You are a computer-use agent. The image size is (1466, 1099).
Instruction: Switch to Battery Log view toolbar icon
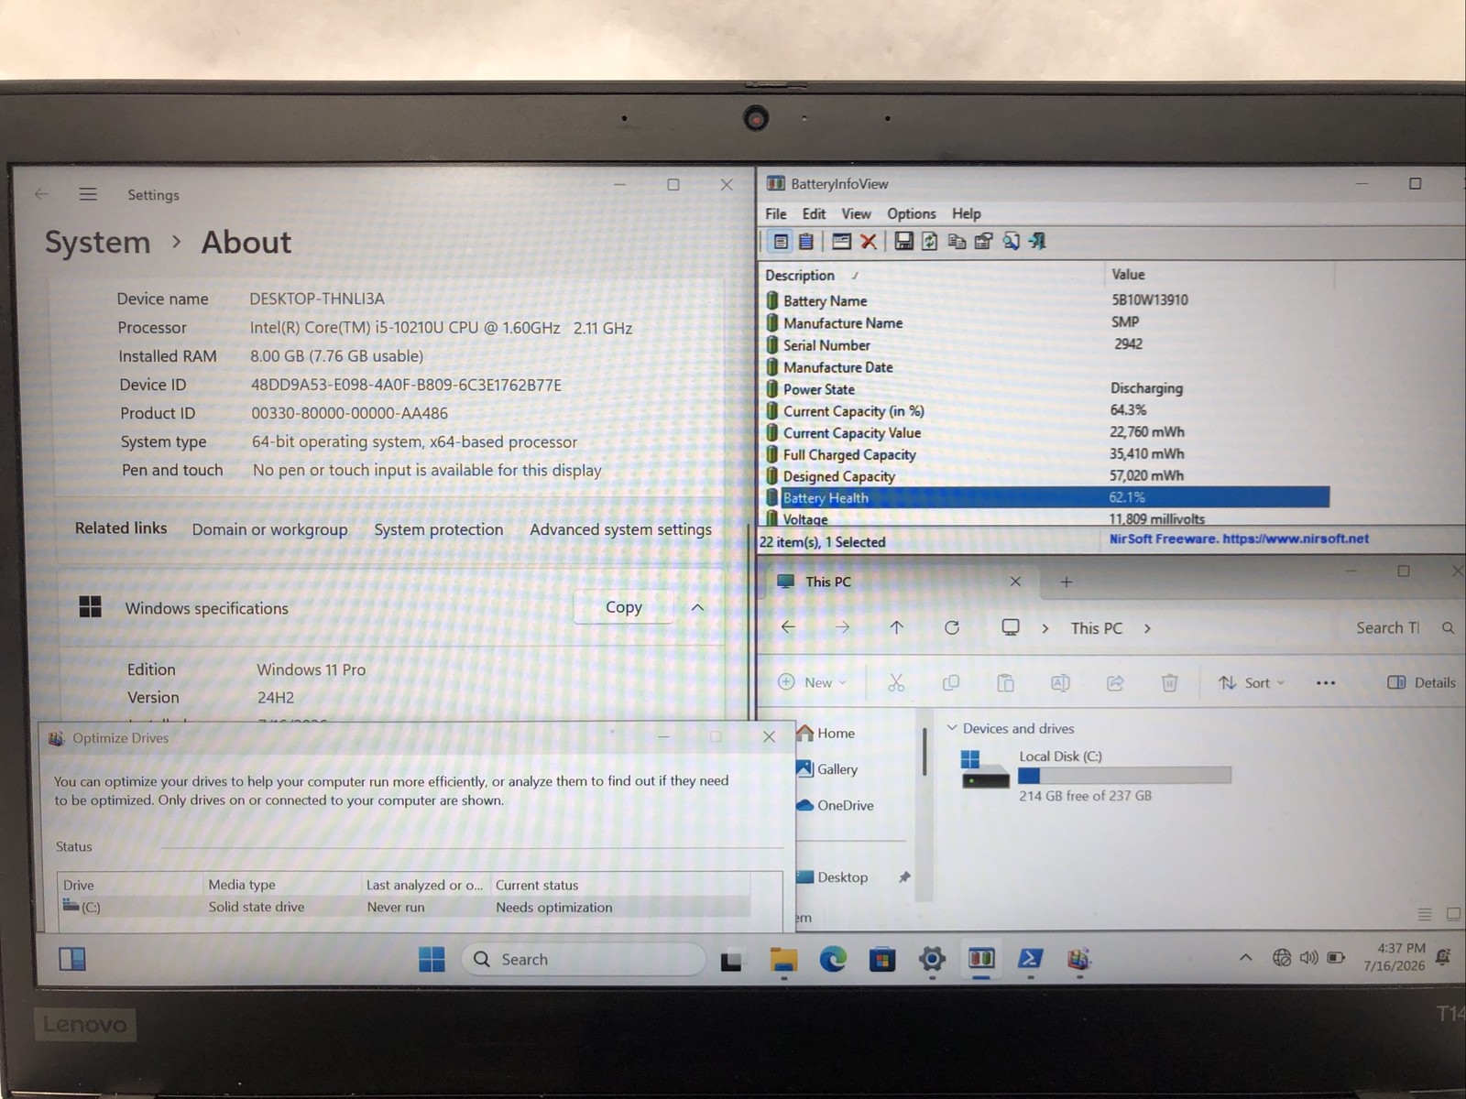(x=806, y=242)
